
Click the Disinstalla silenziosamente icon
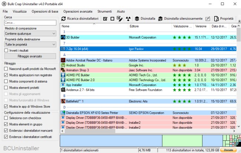(x=160, y=19)
